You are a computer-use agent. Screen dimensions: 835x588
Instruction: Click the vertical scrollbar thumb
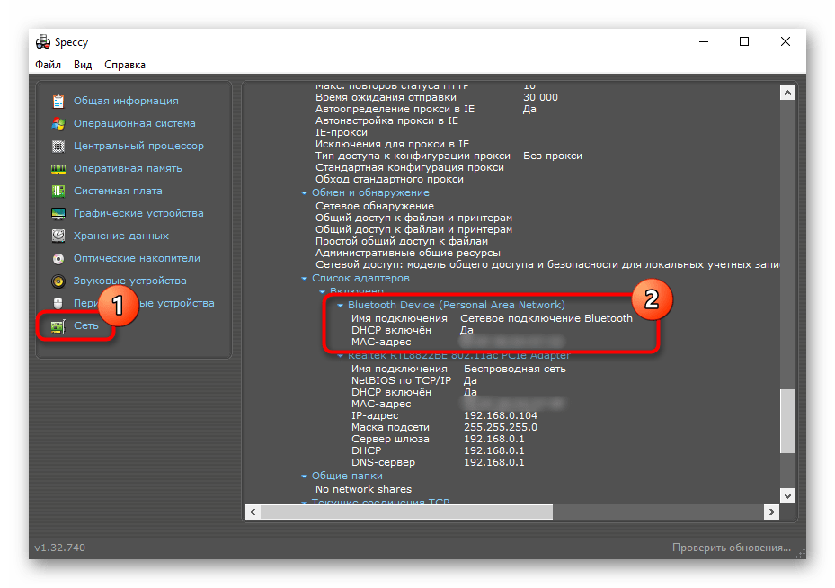coord(787,422)
